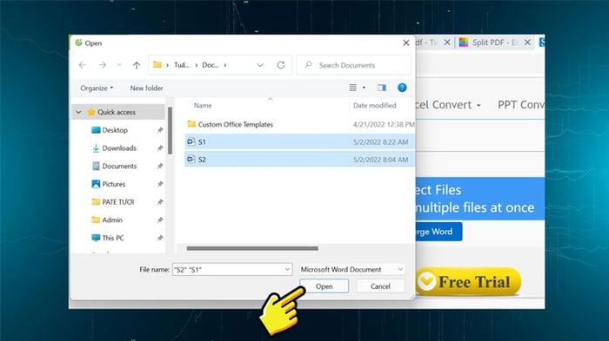
Task: Click the horizontal scrollbar in file list
Action: pos(252,248)
